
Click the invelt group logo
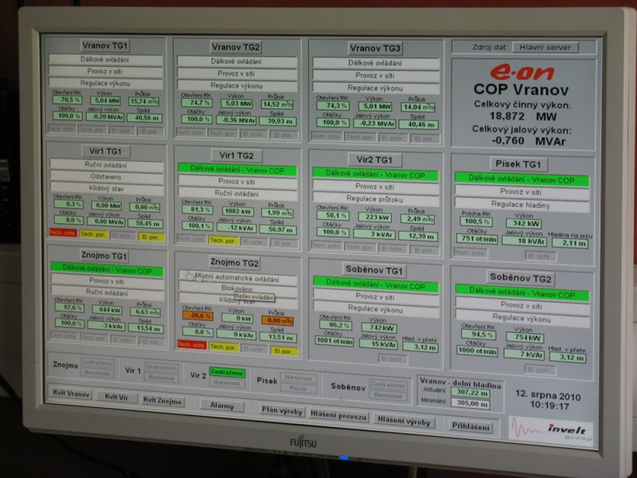point(551,430)
